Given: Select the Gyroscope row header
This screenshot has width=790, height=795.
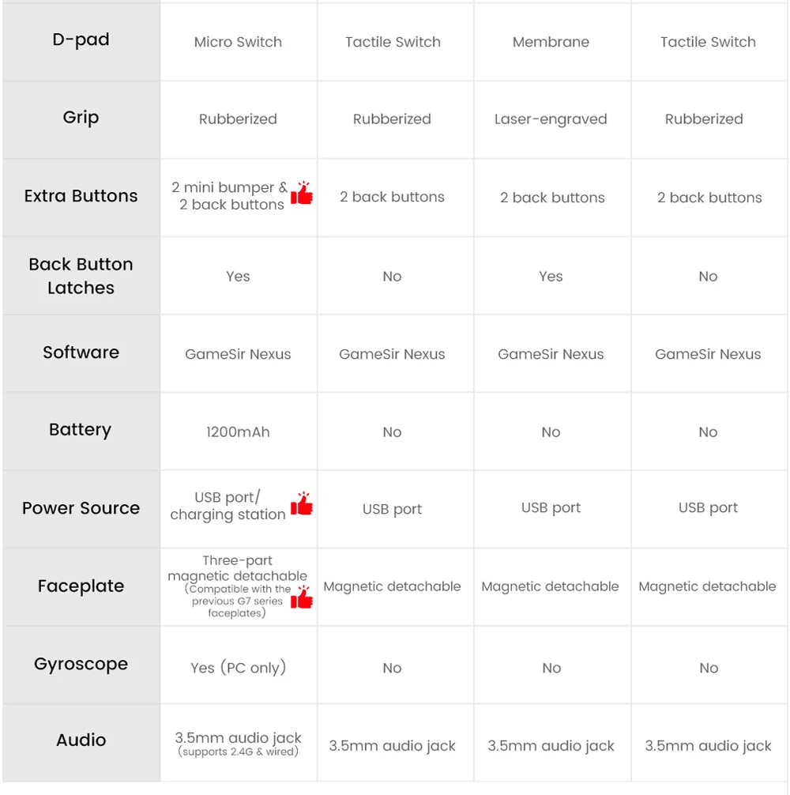Looking at the screenshot, I should pyautogui.click(x=81, y=664).
